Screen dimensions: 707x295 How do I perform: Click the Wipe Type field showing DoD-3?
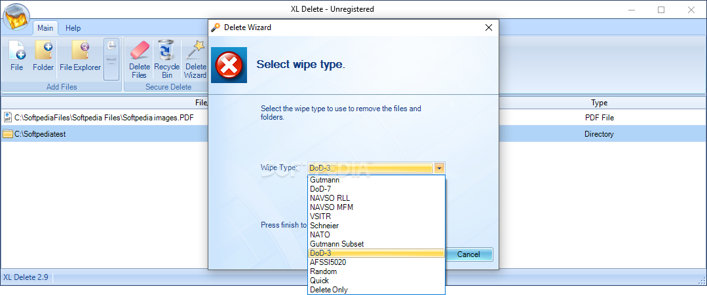(371, 168)
